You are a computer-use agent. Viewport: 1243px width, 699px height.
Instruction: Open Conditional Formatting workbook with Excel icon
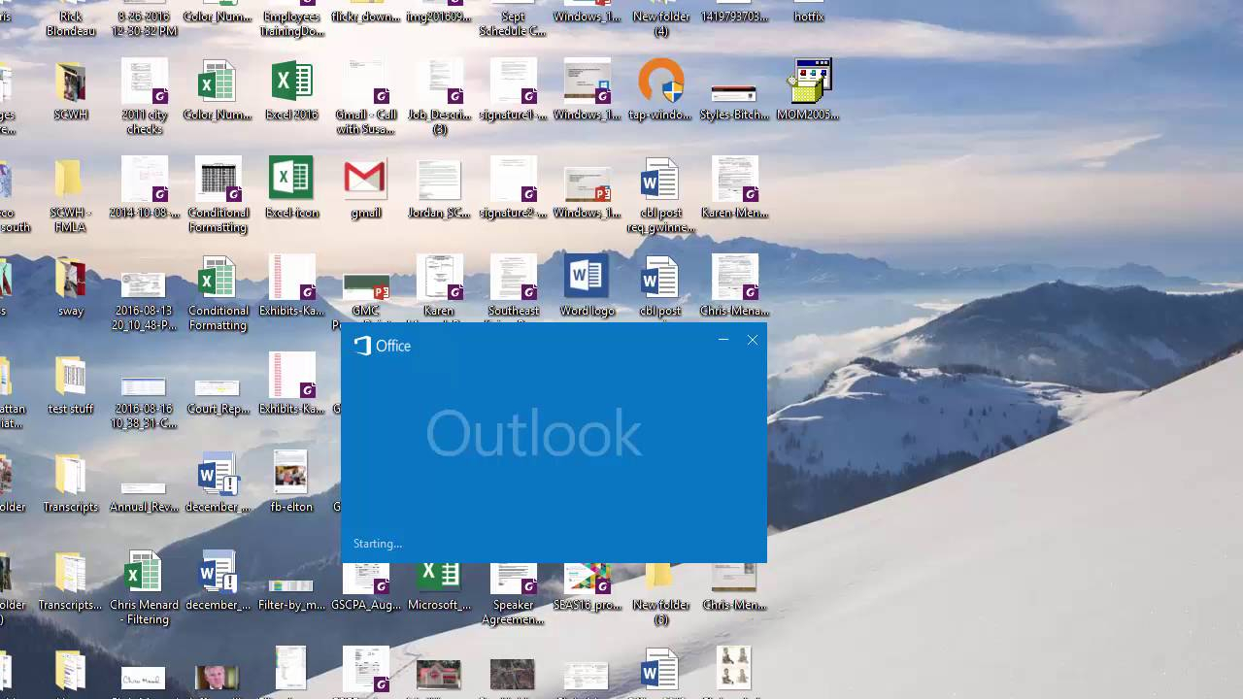point(218,277)
